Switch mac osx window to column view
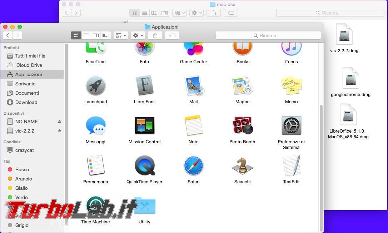388x233 pixels. pyautogui.click(x=154, y=13)
